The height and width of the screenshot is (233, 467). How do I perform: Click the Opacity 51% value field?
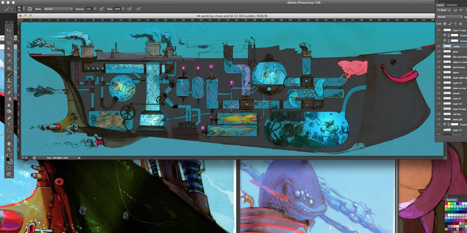coord(89,9)
